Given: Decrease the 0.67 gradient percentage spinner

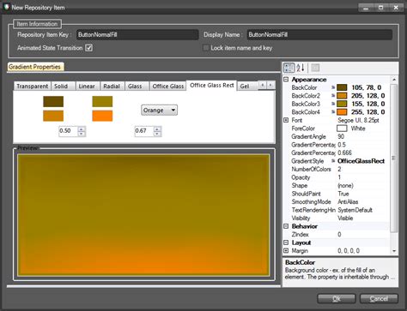Looking at the screenshot, I should [157, 134].
